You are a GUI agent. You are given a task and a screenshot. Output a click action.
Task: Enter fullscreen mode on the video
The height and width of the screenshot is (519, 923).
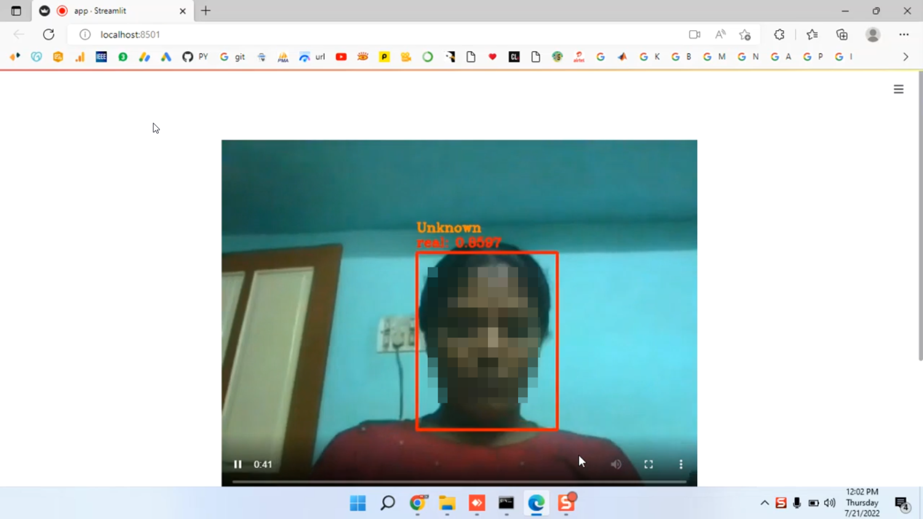point(649,464)
